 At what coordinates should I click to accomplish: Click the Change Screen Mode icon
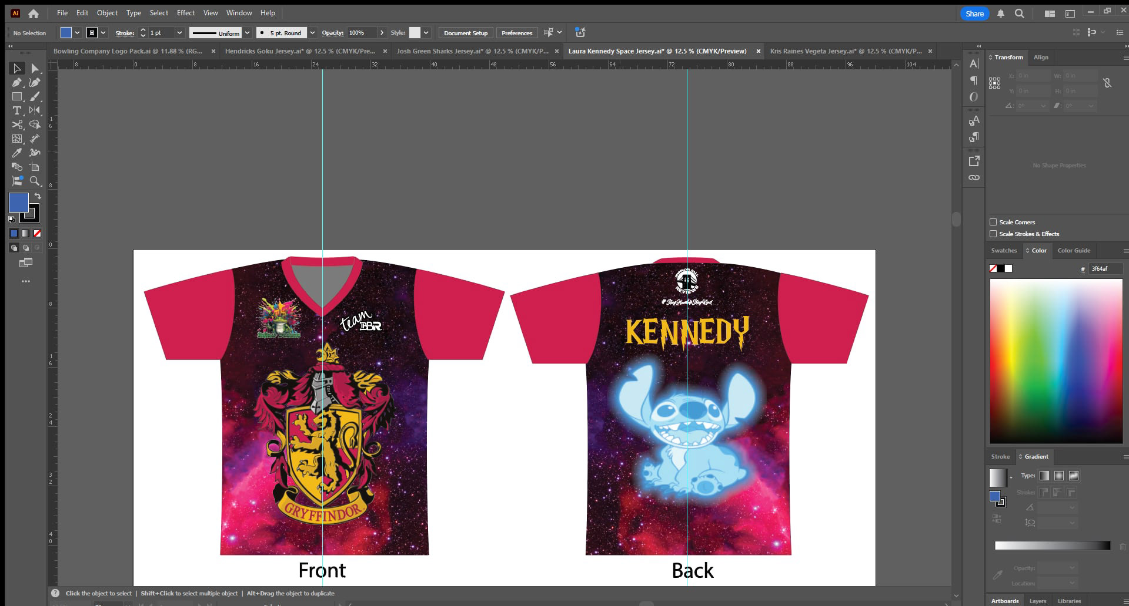(25, 262)
